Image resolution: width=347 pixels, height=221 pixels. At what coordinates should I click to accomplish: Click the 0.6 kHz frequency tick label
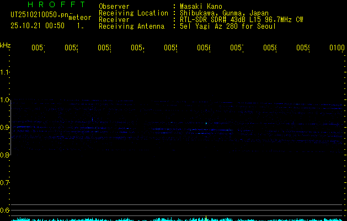point(4,210)
